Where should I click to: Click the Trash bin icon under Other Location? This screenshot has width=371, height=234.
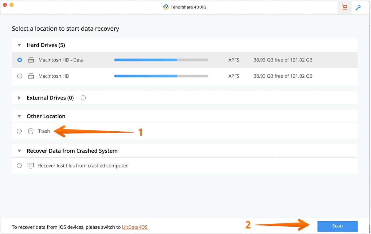point(31,131)
